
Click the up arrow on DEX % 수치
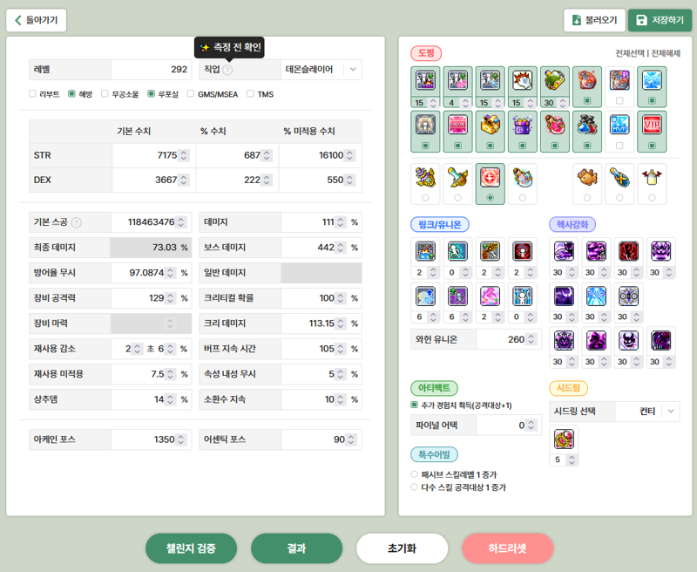tap(267, 177)
